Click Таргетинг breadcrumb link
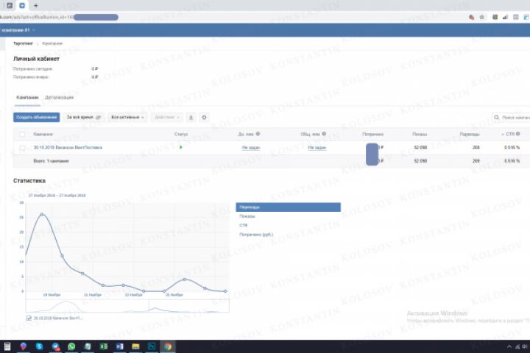This screenshot has height=353, width=530. tap(23, 43)
